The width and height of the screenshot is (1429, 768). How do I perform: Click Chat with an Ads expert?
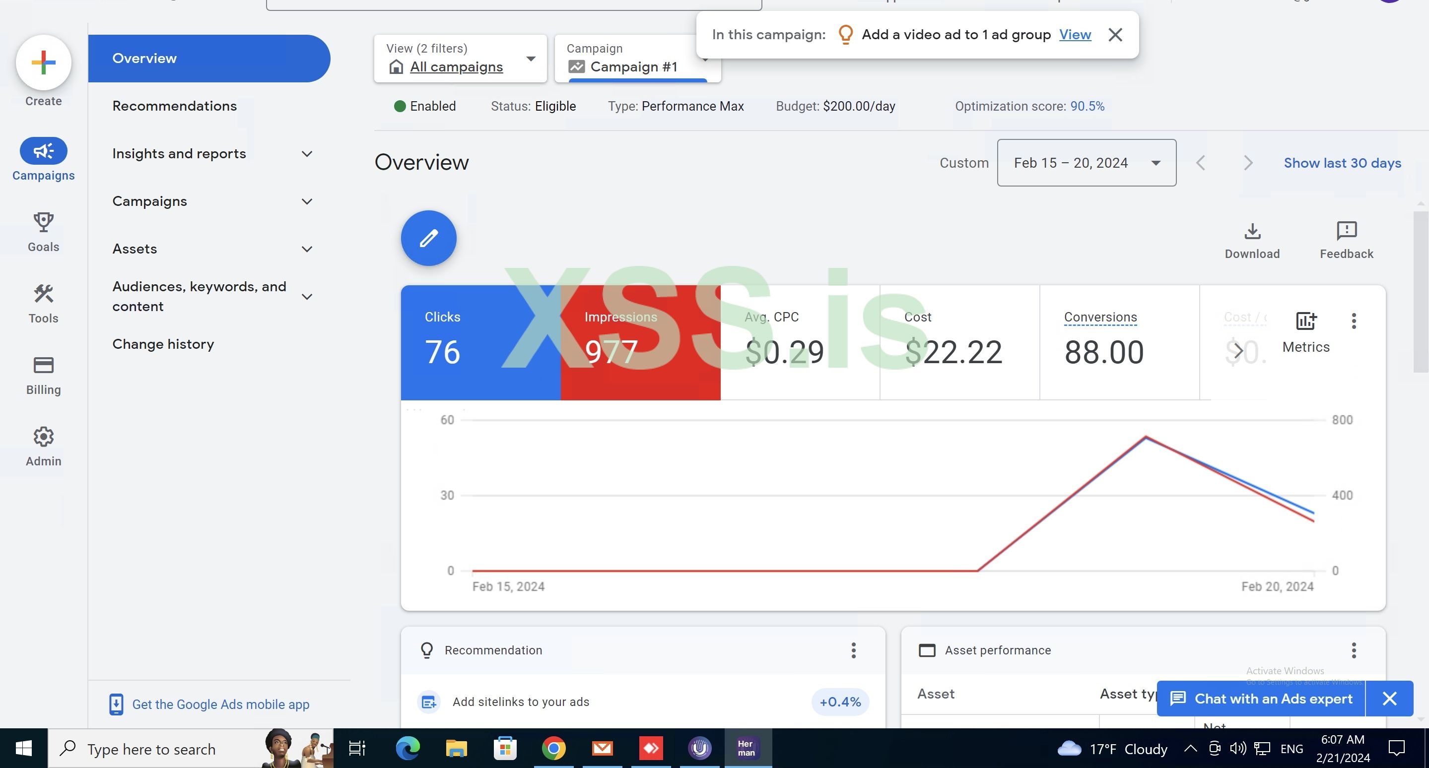(x=1261, y=699)
